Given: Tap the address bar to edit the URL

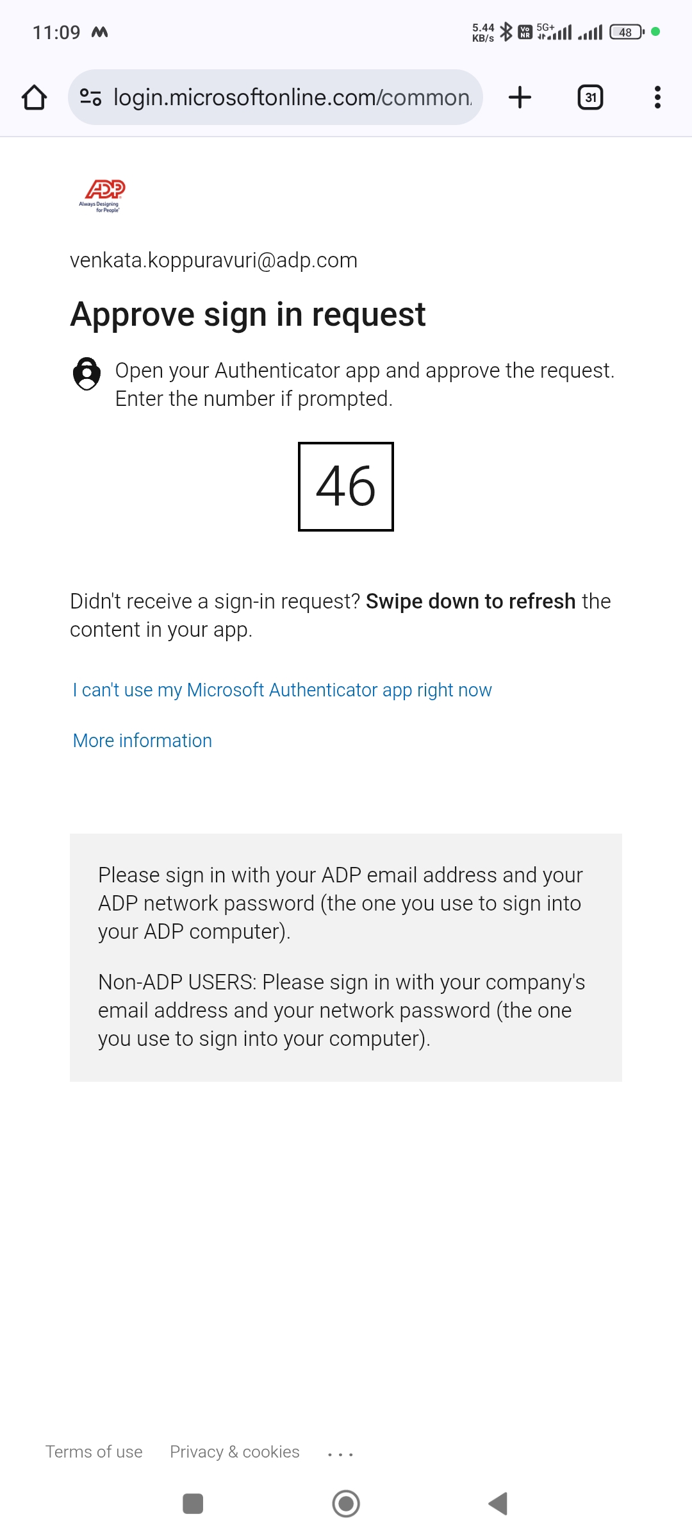Looking at the screenshot, I should [x=288, y=97].
